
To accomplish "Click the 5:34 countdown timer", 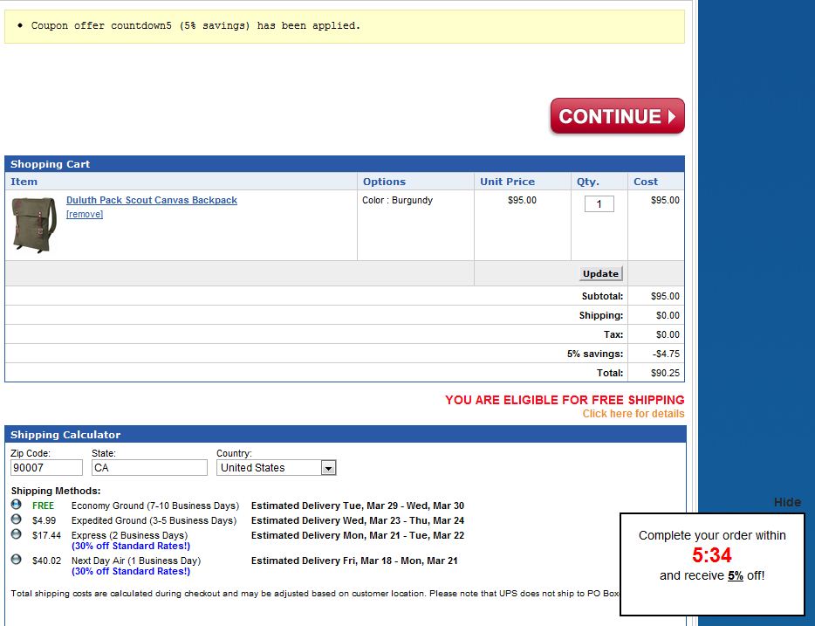I will click(x=711, y=555).
